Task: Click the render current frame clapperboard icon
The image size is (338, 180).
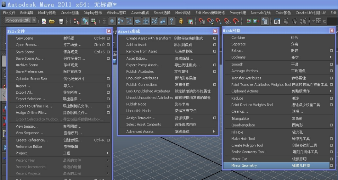Action: (286, 21)
